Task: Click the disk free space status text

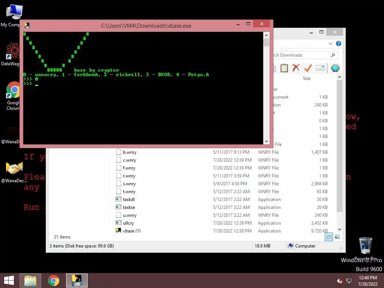Action: (x=81, y=246)
